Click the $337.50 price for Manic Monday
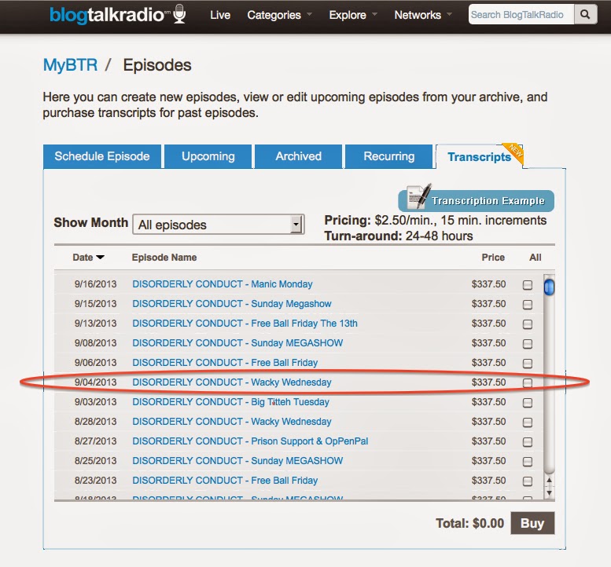 point(488,284)
